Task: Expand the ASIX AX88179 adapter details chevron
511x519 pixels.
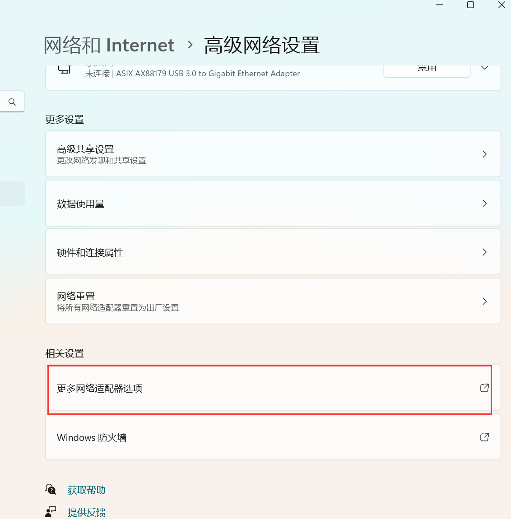Action: coord(484,68)
